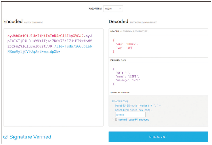Click the secret base64 encoded label

tap(134, 120)
